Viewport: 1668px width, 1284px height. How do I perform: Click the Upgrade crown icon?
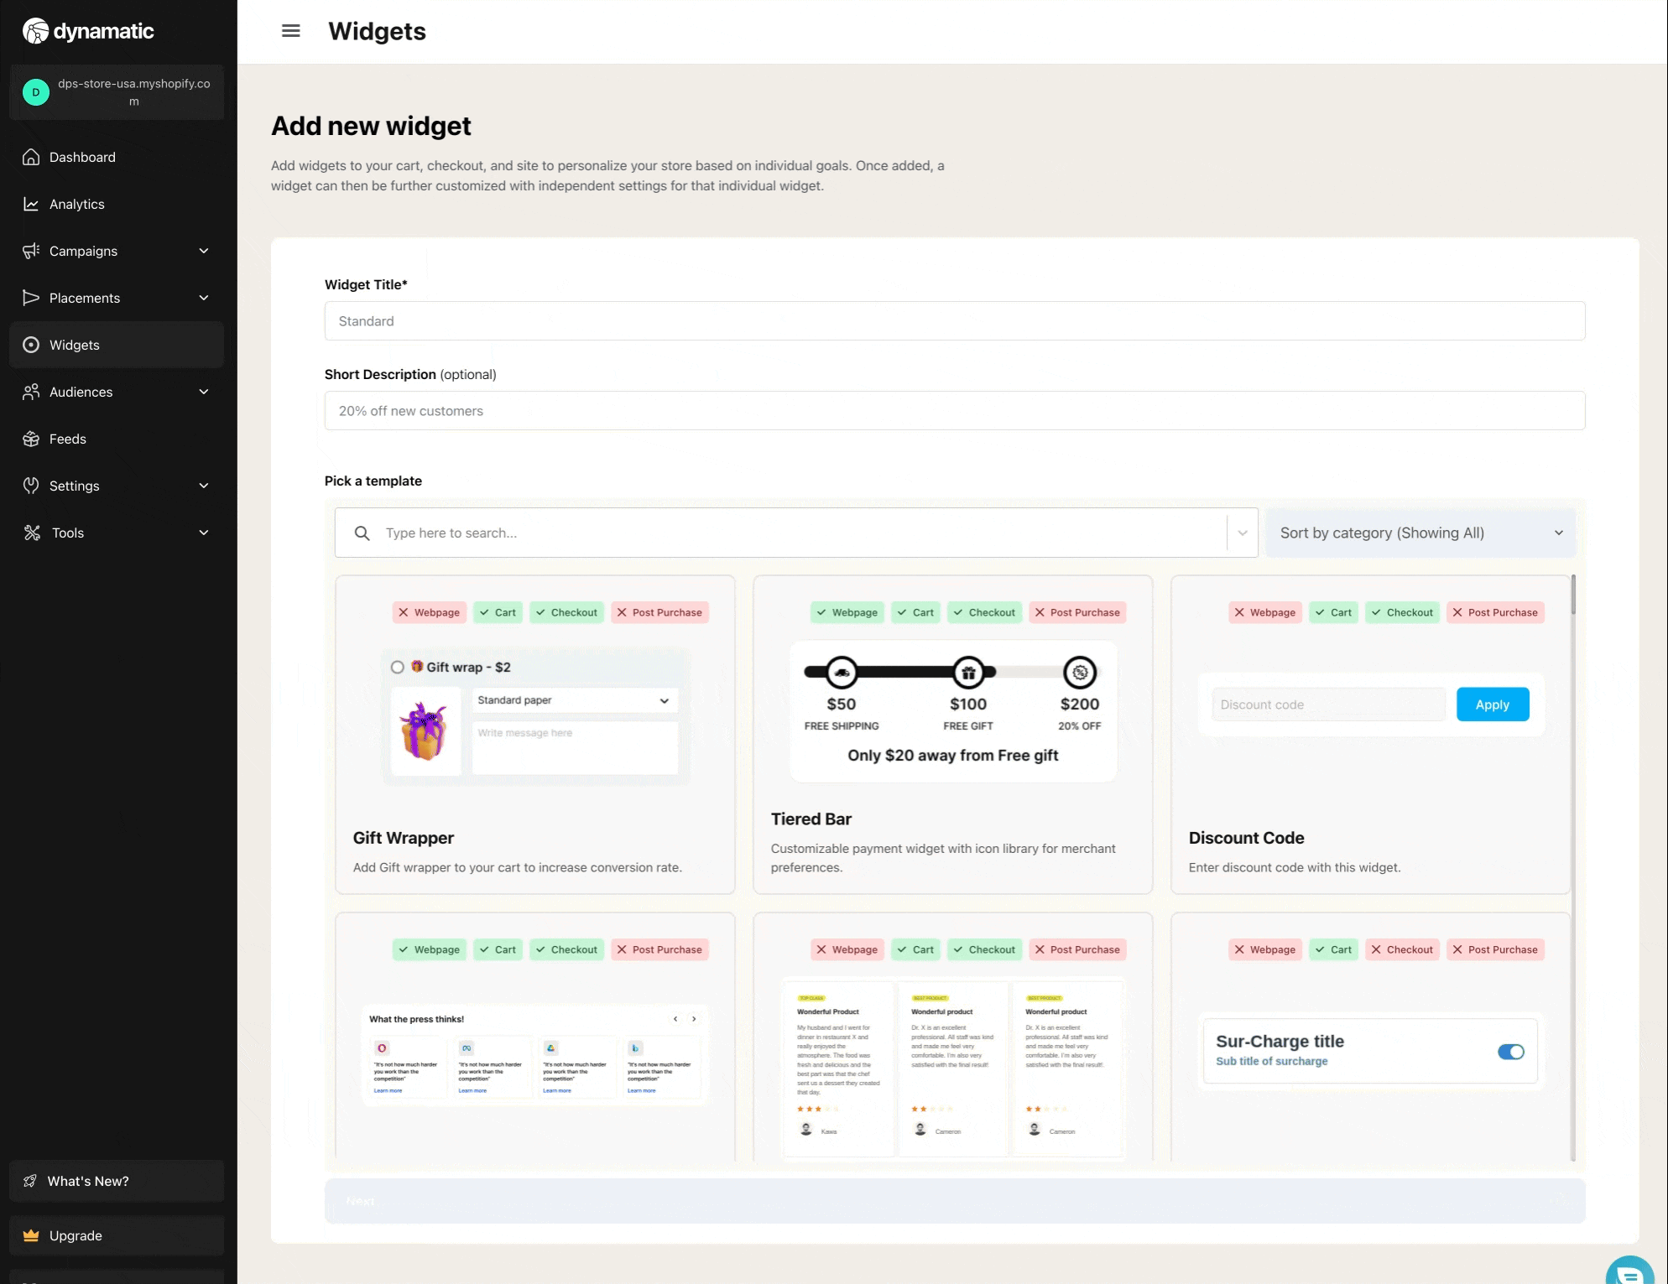point(31,1235)
